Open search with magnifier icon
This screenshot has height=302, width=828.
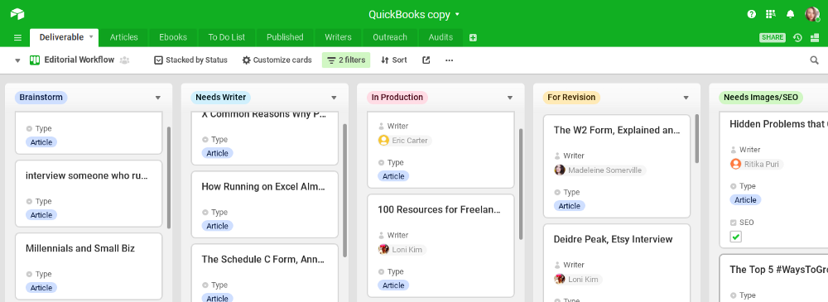click(x=814, y=60)
